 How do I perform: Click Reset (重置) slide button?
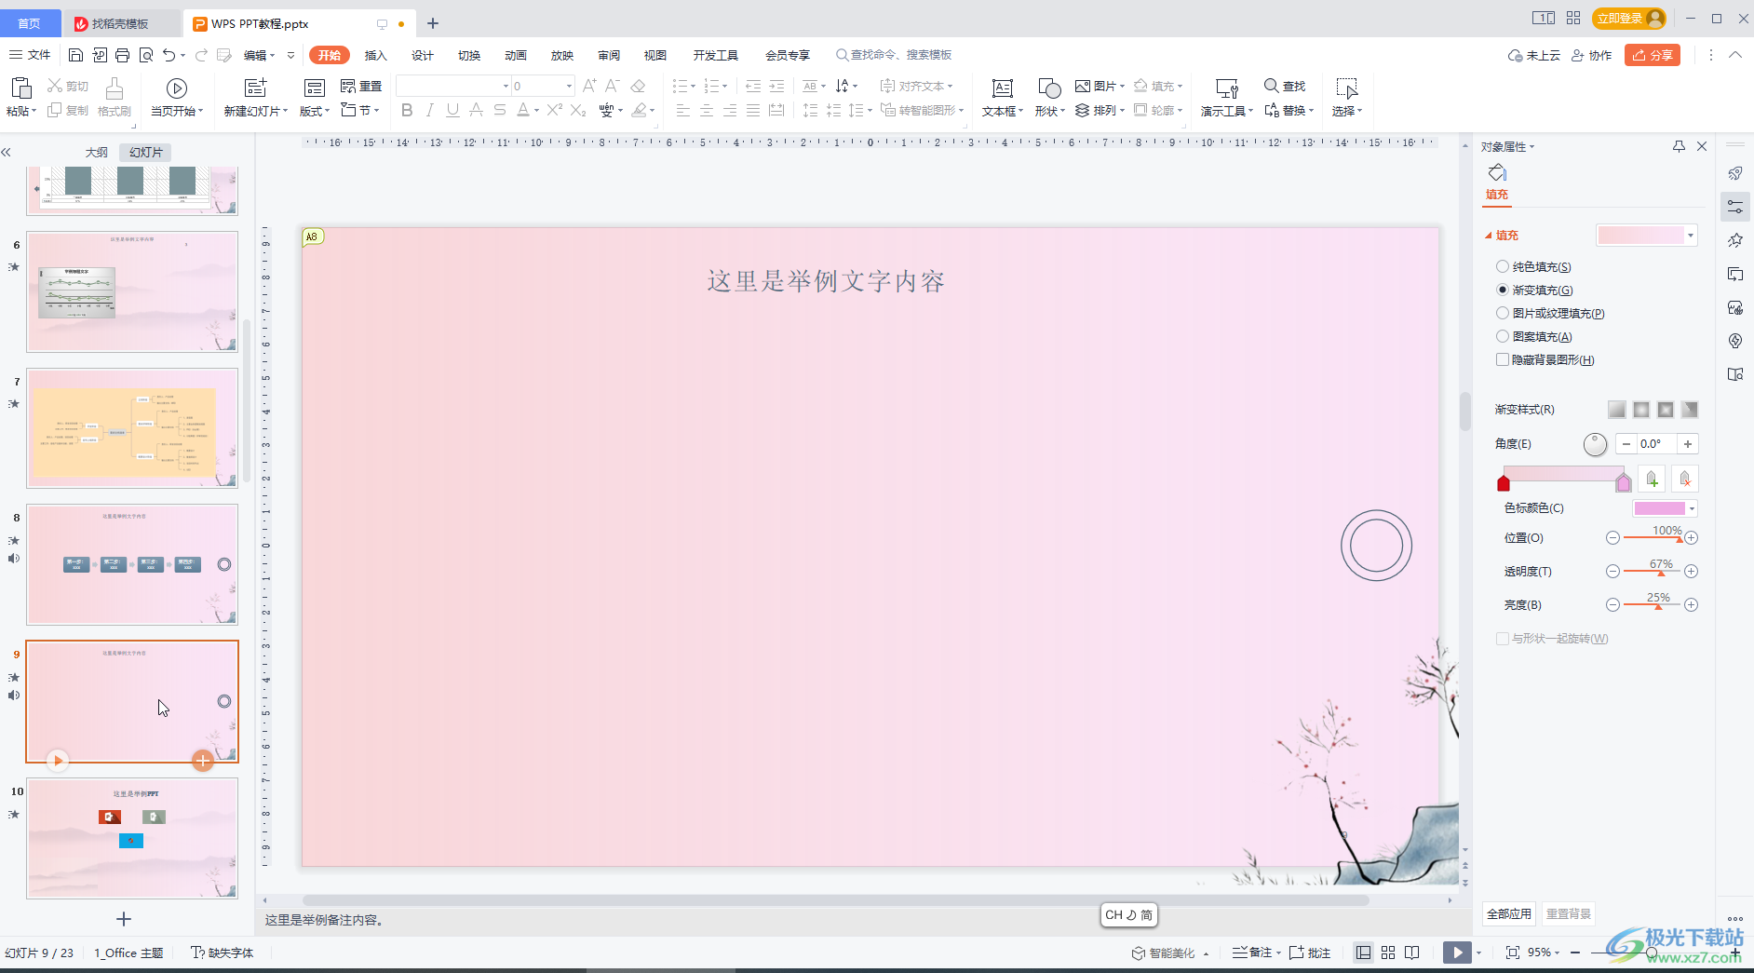click(362, 86)
